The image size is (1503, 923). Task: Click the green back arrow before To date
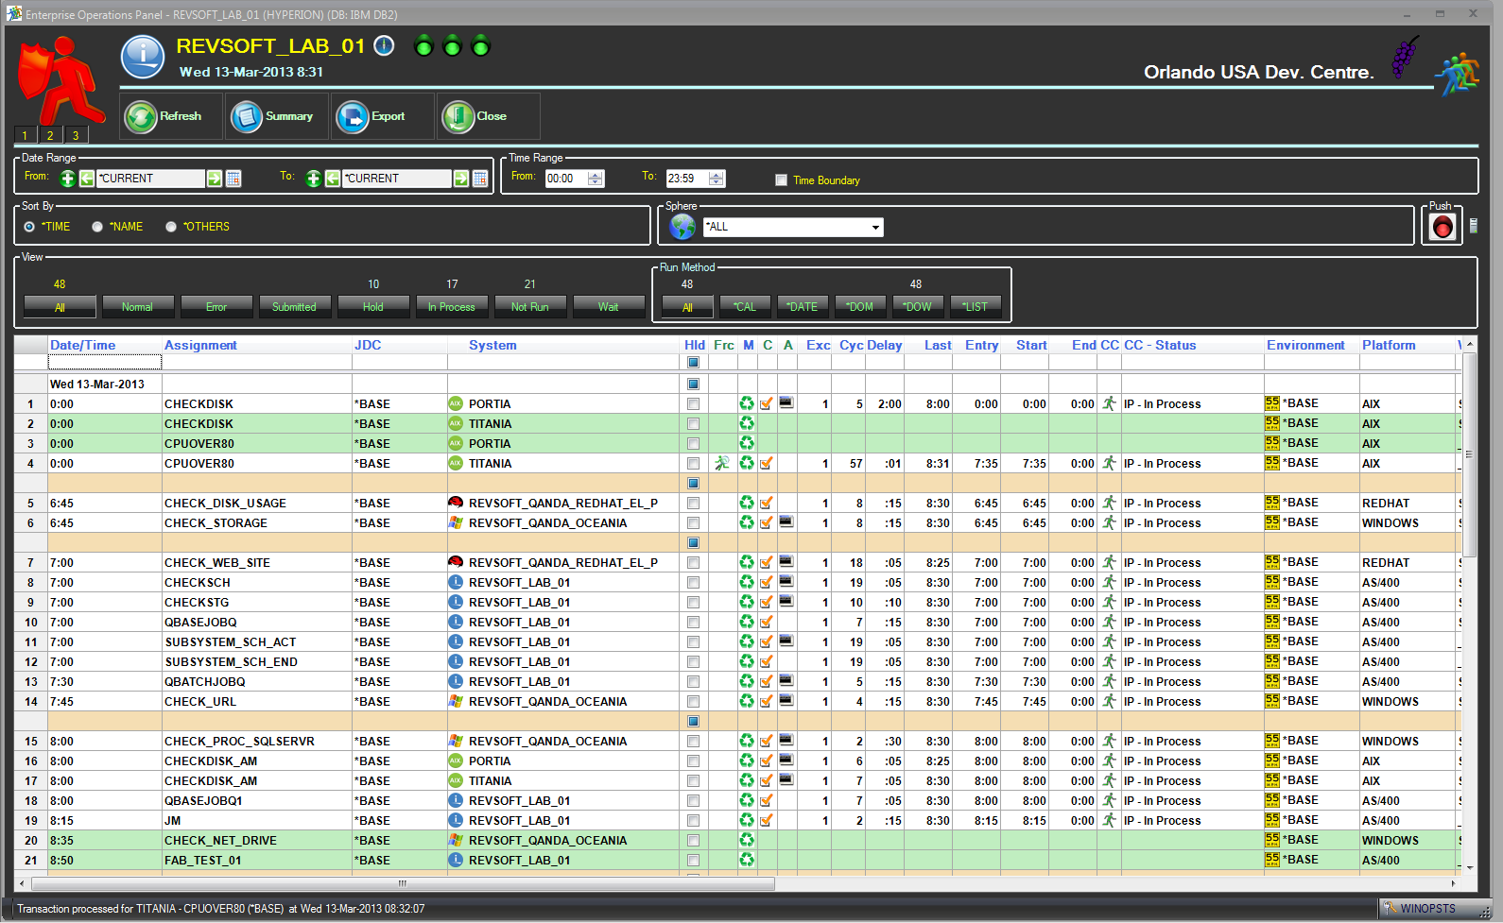tap(333, 179)
